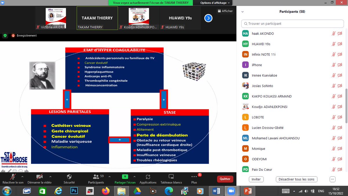Open participants panel ellipsis options button

pos(332,179)
